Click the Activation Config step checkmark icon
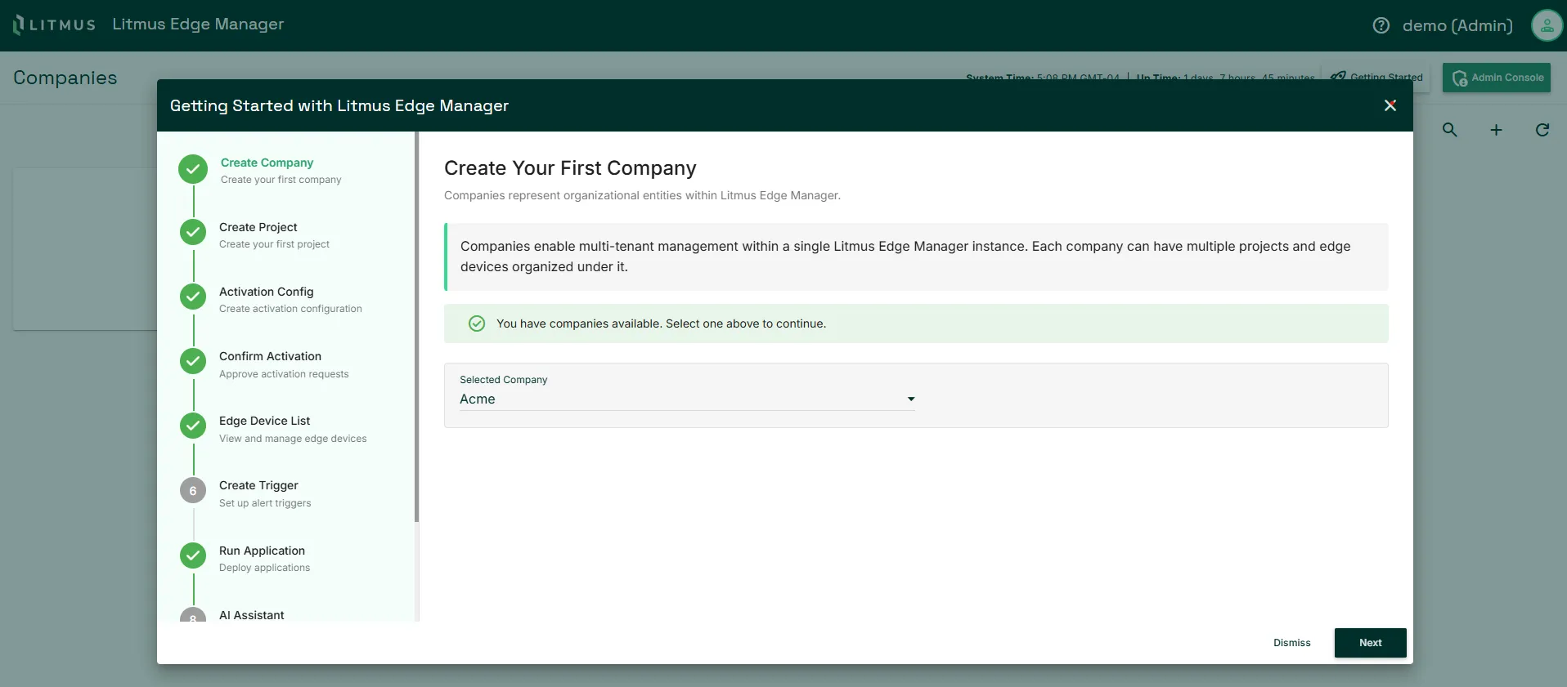This screenshot has height=687, width=1567. click(x=193, y=297)
